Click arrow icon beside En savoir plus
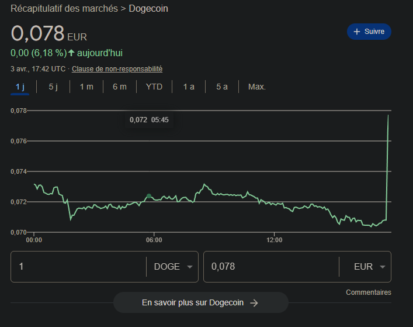Image resolution: width=413 pixels, height=327 pixels. (x=254, y=302)
